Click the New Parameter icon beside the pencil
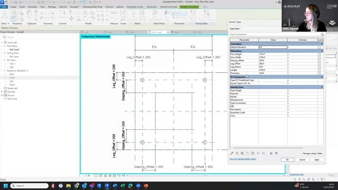338x190 pixels. coord(237,154)
